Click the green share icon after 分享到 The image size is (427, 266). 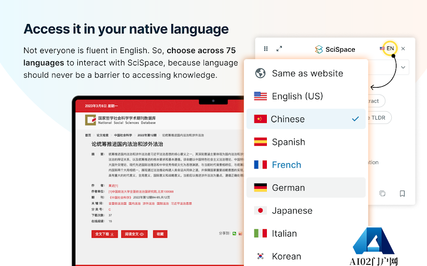[234, 234]
